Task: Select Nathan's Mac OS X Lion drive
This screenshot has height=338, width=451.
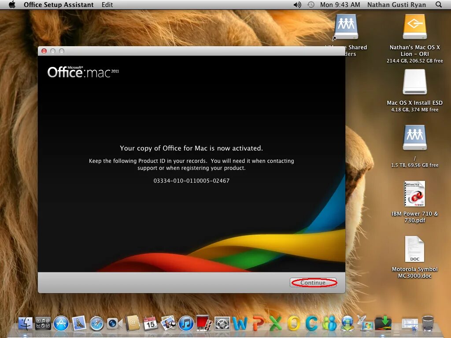Action: (x=415, y=26)
